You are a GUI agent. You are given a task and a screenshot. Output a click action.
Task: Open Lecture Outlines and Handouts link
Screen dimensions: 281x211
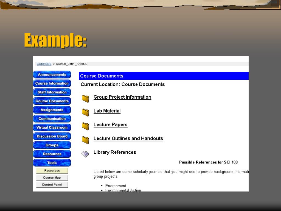tap(128, 138)
